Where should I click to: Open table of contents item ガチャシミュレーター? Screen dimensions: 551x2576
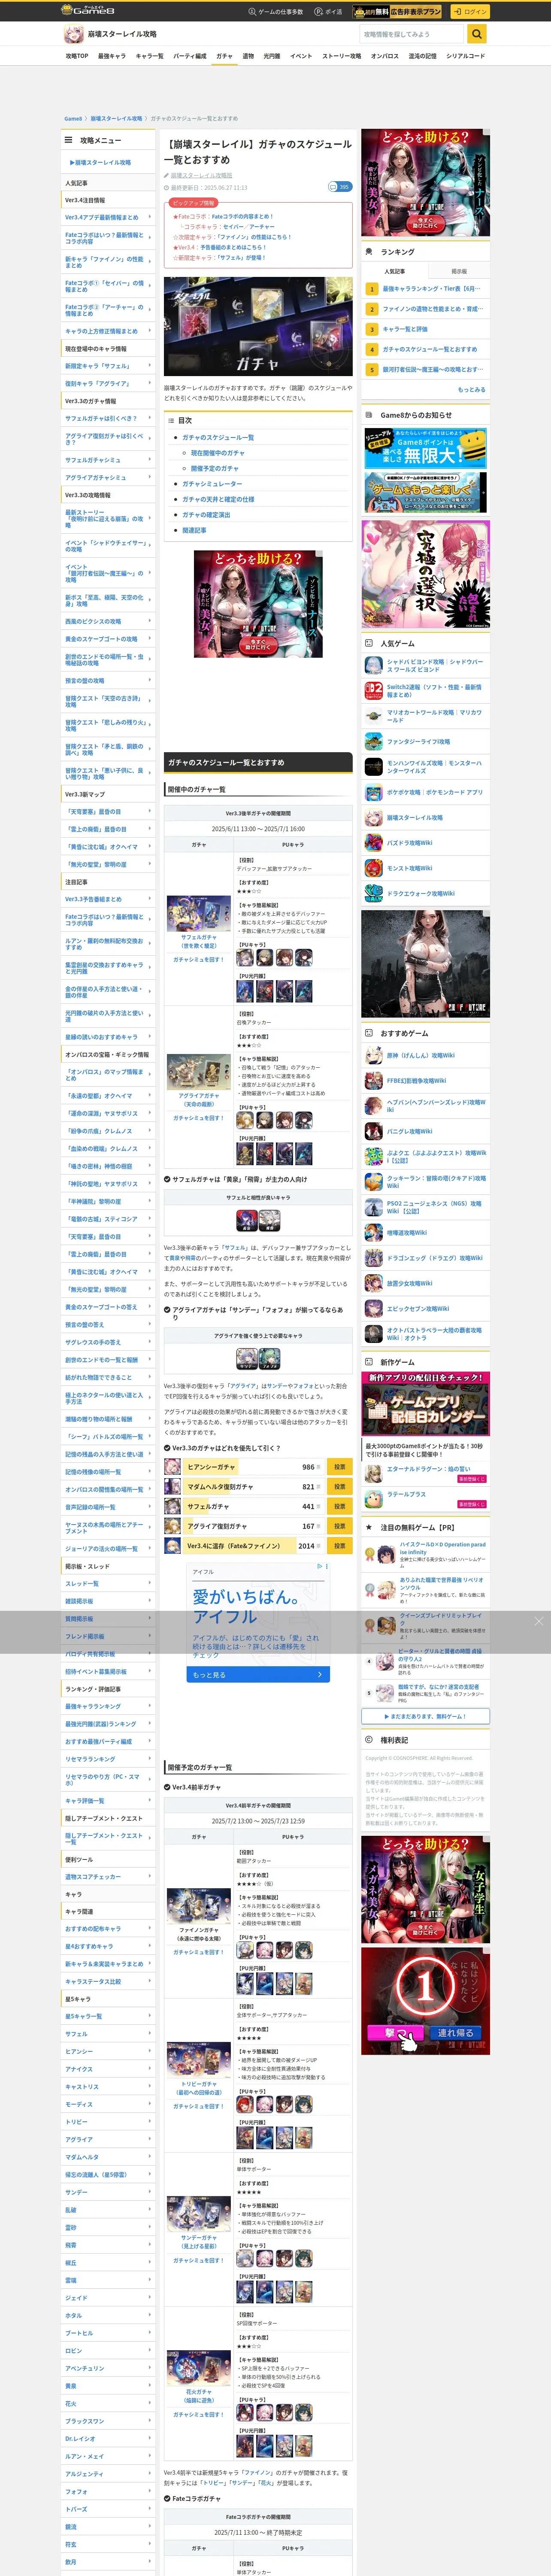(x=212, y=484)
